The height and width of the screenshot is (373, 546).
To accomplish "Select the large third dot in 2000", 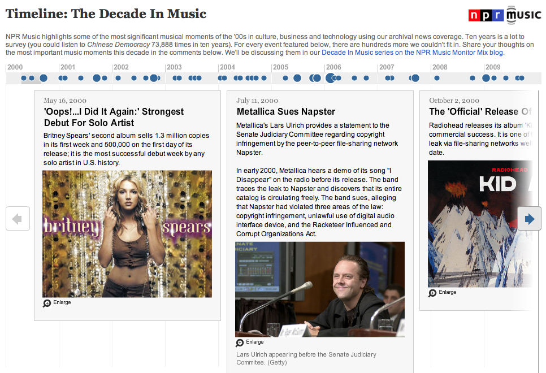I will pyautogui.click(x=44, y=78).
